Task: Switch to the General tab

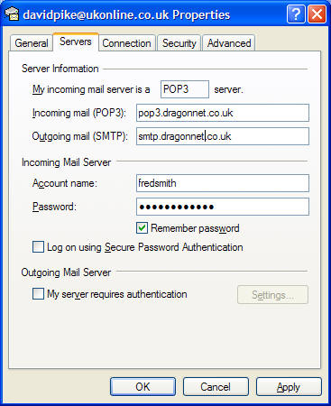Action: click(x=32, y=43)
